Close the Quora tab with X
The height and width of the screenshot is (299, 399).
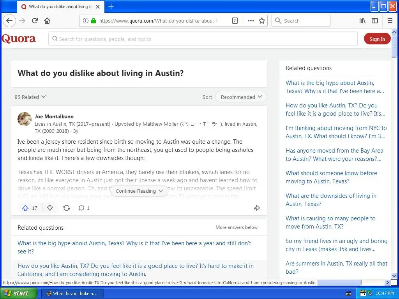pos(98,7)
